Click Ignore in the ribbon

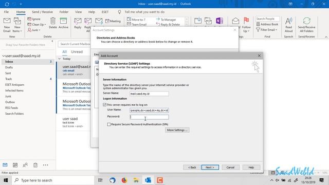[x=34, y=19]
